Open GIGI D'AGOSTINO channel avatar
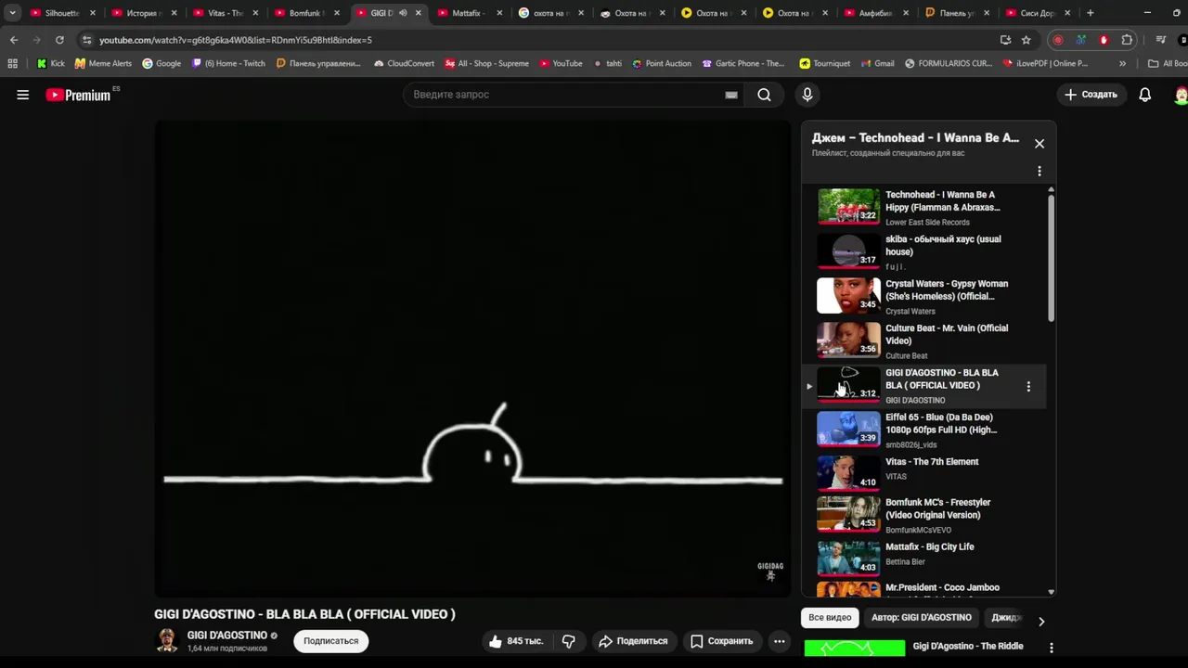The width and height of the screenshot is (1188, 668). [x=167, y=641]
